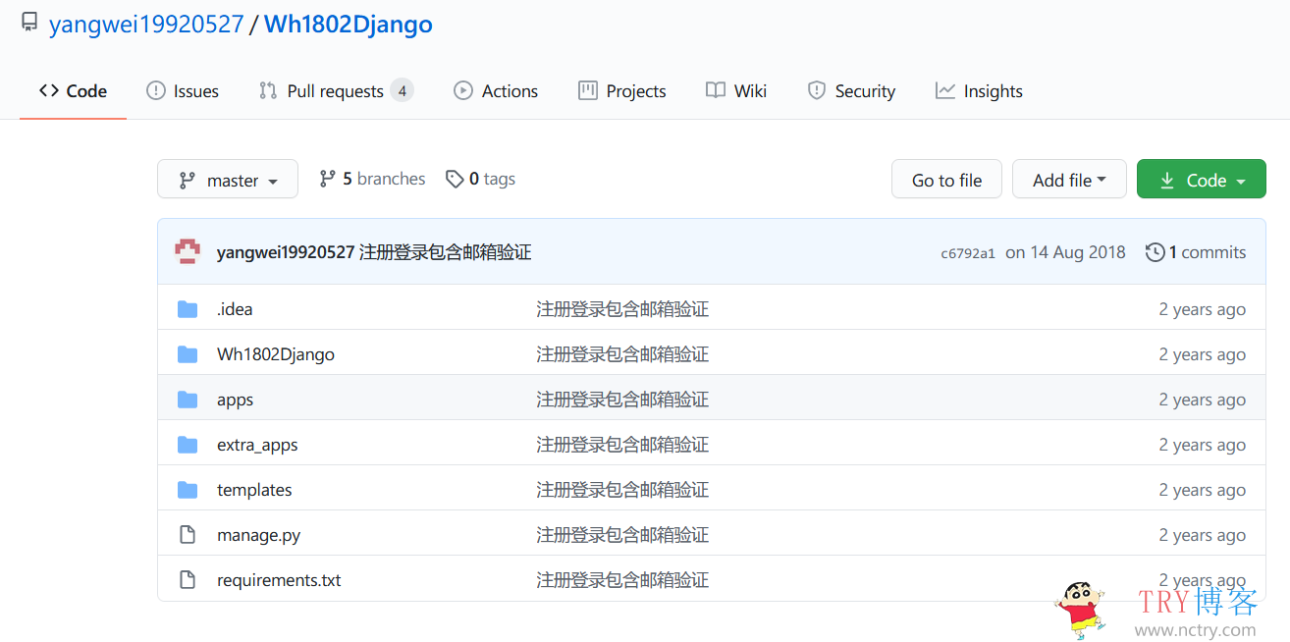Open the Wh1802Django folder in the file list
Image resolution: width=1290 pixels, height=642 pixels.
276,354
